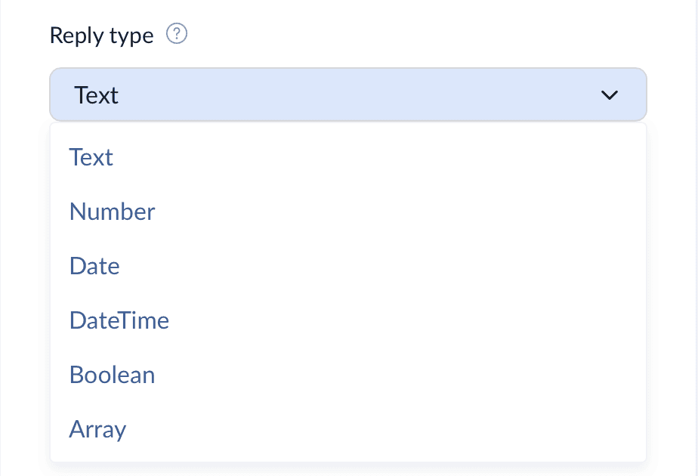
Task: Switch the reply type to Number
Action: (x=347, y=212)
